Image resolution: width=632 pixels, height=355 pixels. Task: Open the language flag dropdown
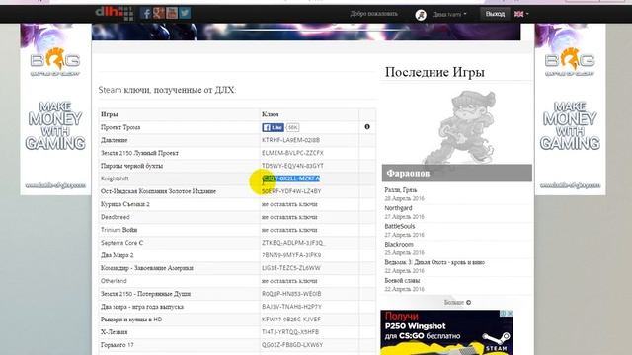coord(521,14)
